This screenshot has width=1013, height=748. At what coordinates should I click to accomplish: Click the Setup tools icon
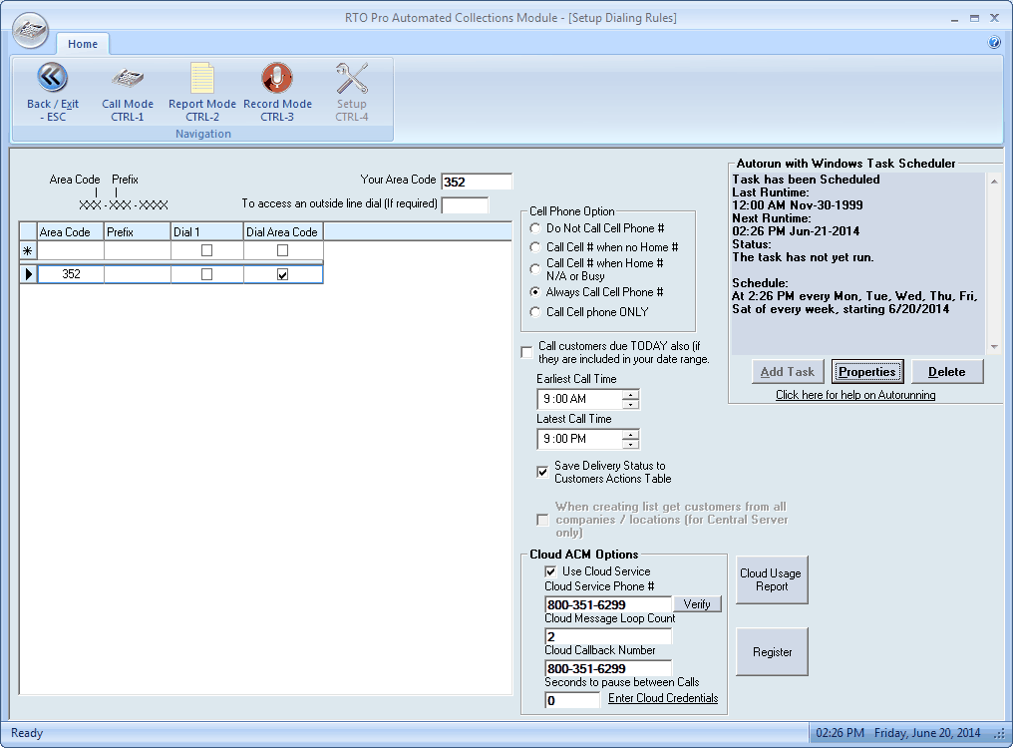[352, 78]
